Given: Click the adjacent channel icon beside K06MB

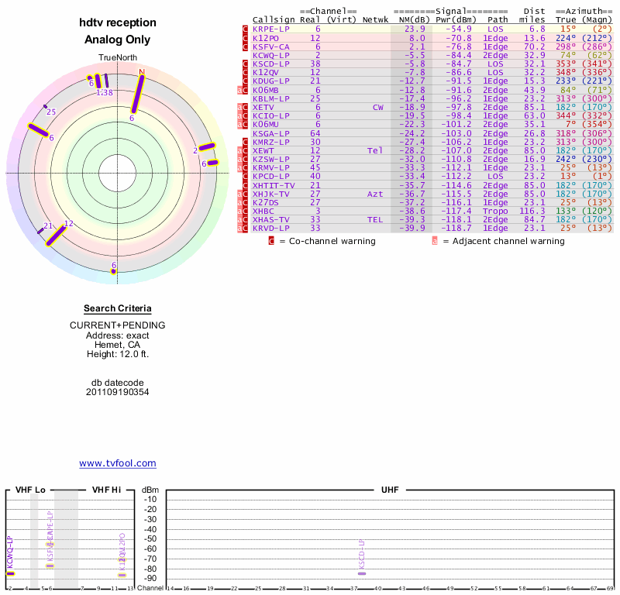Looking at the screenshot, I should click(x=241, y=91).
